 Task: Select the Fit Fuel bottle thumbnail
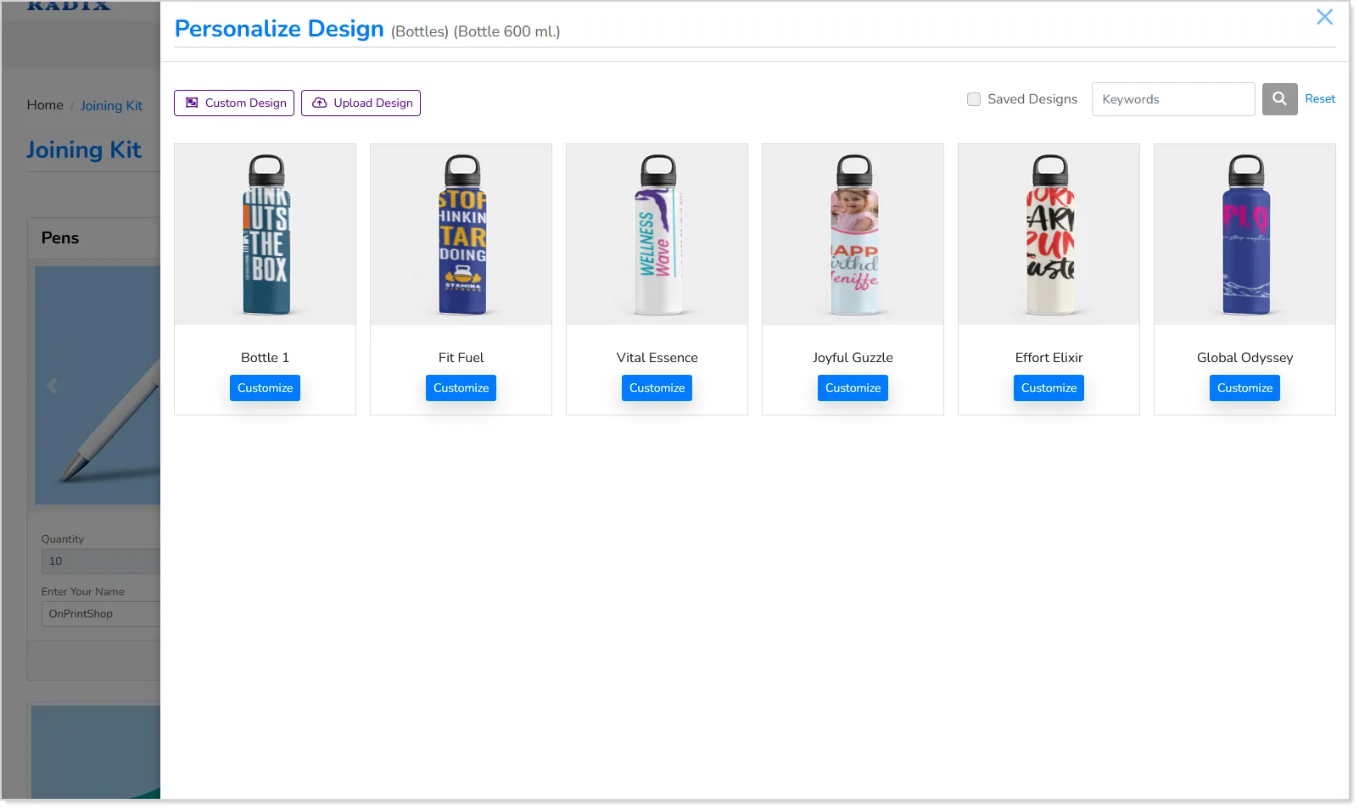[461, 234]
